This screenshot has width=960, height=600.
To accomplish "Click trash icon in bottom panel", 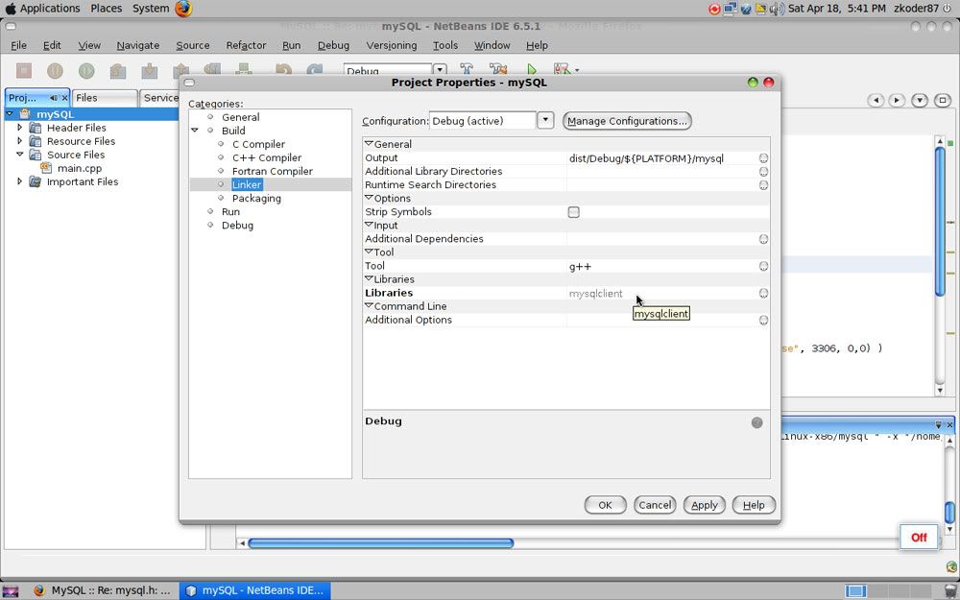I will 950,590.
